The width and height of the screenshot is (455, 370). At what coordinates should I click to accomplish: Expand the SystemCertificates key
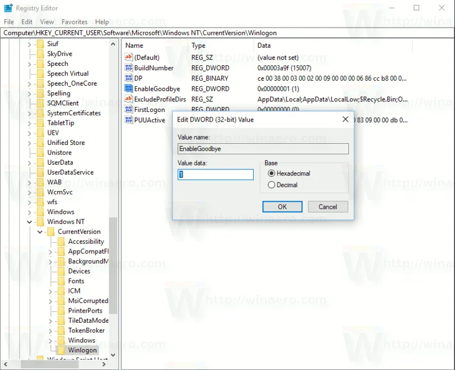tap(30, 113)
